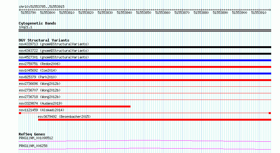This screenshot has height=153, width=280.
Task: Click ruler position 51553820
Action: 86,13
